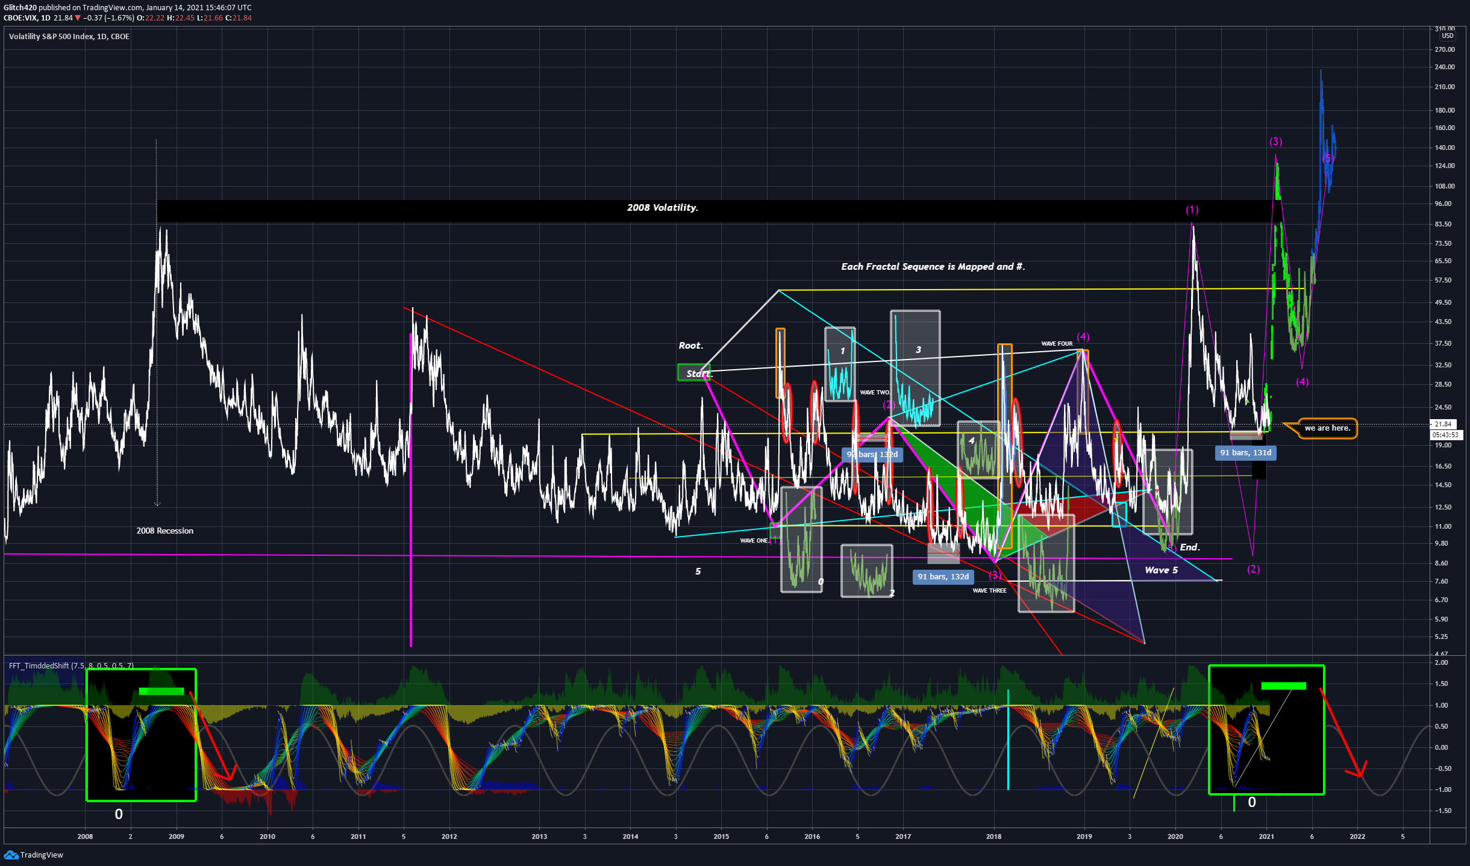Viewport: 1470px width, 866px height.
Task: Click the current price tag 21.84 on axis
Action: pyautogui.click(x=1443, y=424)
